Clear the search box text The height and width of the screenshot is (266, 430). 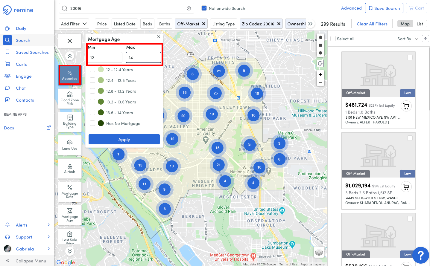pos(189,8)
